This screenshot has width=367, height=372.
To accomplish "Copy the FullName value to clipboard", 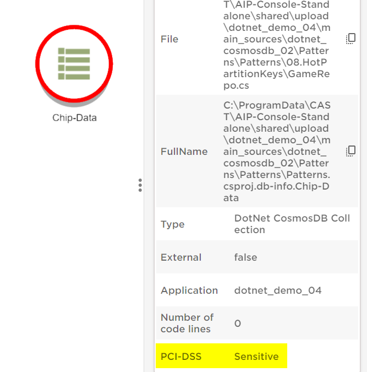I will (x=350, y=151).
